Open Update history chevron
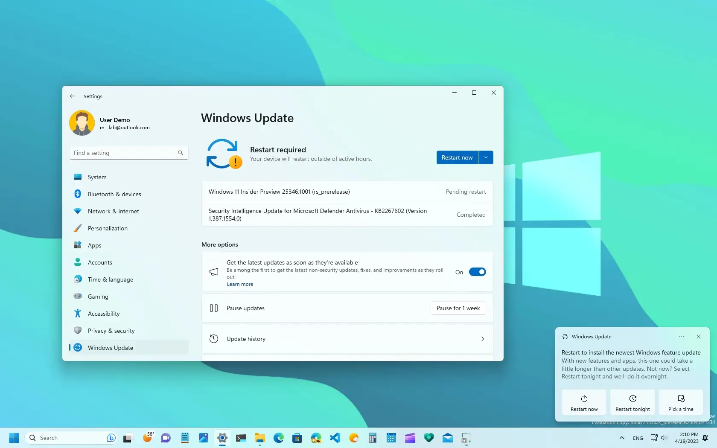 [x=483, y=339]
